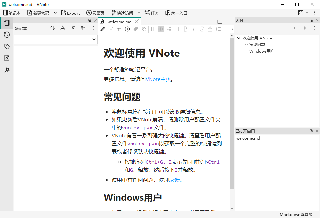
Task: Click the folder search icon above the notebook list
Action: pos(73,28)
